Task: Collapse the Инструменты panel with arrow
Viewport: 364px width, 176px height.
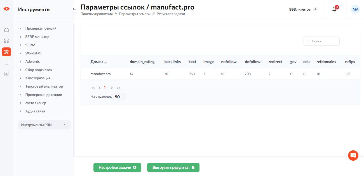Action: (74, 9)
